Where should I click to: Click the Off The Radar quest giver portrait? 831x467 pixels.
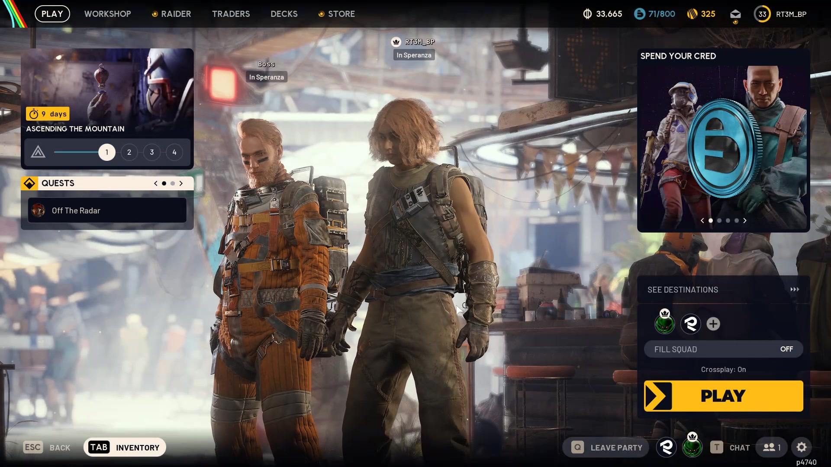click(x=39, y=211)
